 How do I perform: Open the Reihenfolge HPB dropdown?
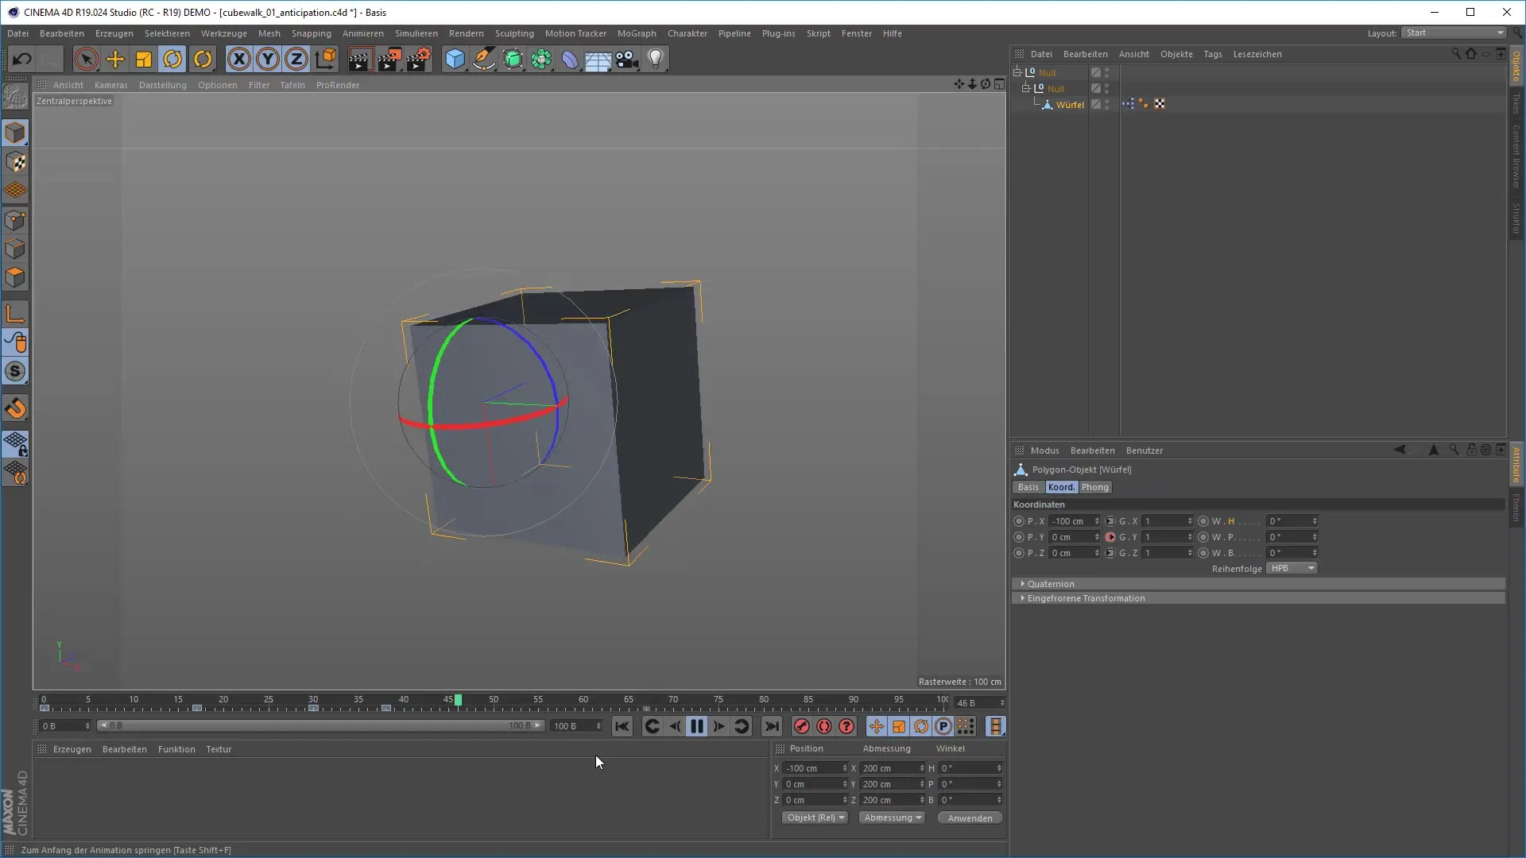(x=1292, y=569)
